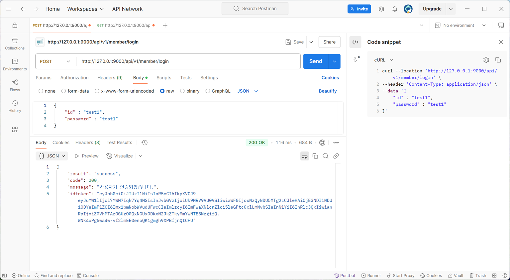Open the user avatar menu
The image size is (510, 280).
(x=408, y=9)
